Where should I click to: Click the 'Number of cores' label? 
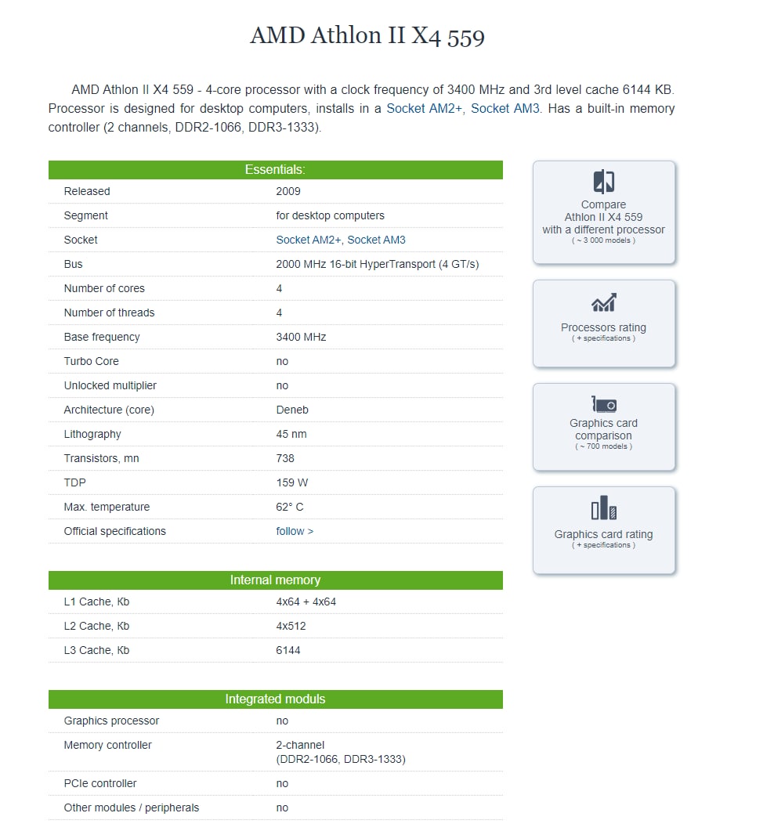104,289
